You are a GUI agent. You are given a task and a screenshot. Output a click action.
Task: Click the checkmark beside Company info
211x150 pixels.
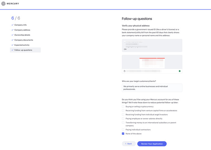point(12,25)
